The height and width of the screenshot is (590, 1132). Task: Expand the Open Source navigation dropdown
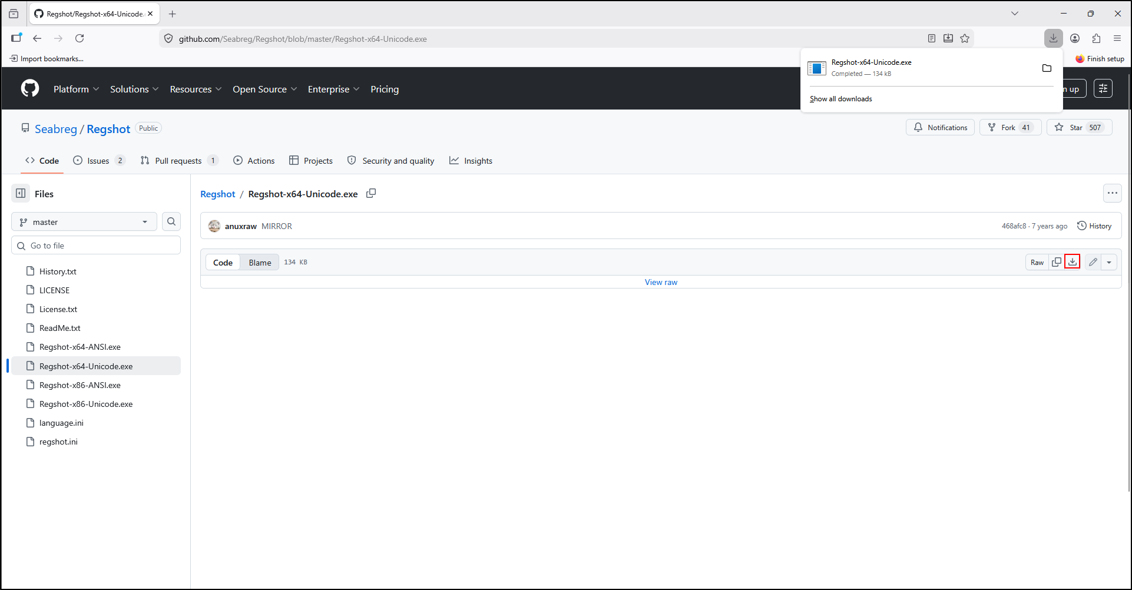(x=264, y=89)
